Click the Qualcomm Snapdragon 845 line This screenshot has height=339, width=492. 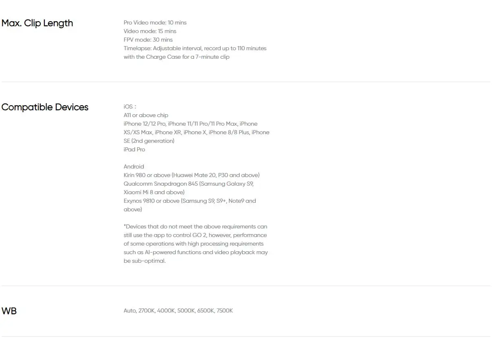click(189, 184)
